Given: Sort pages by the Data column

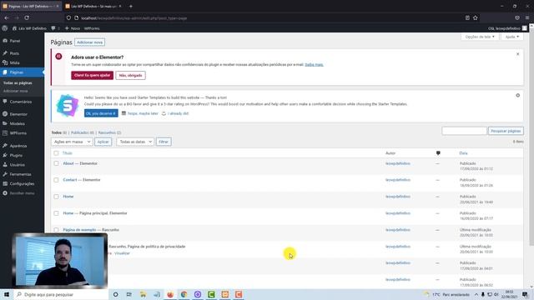Looking at the screenshot, I should pyautogui.click(x=464, y=153).
